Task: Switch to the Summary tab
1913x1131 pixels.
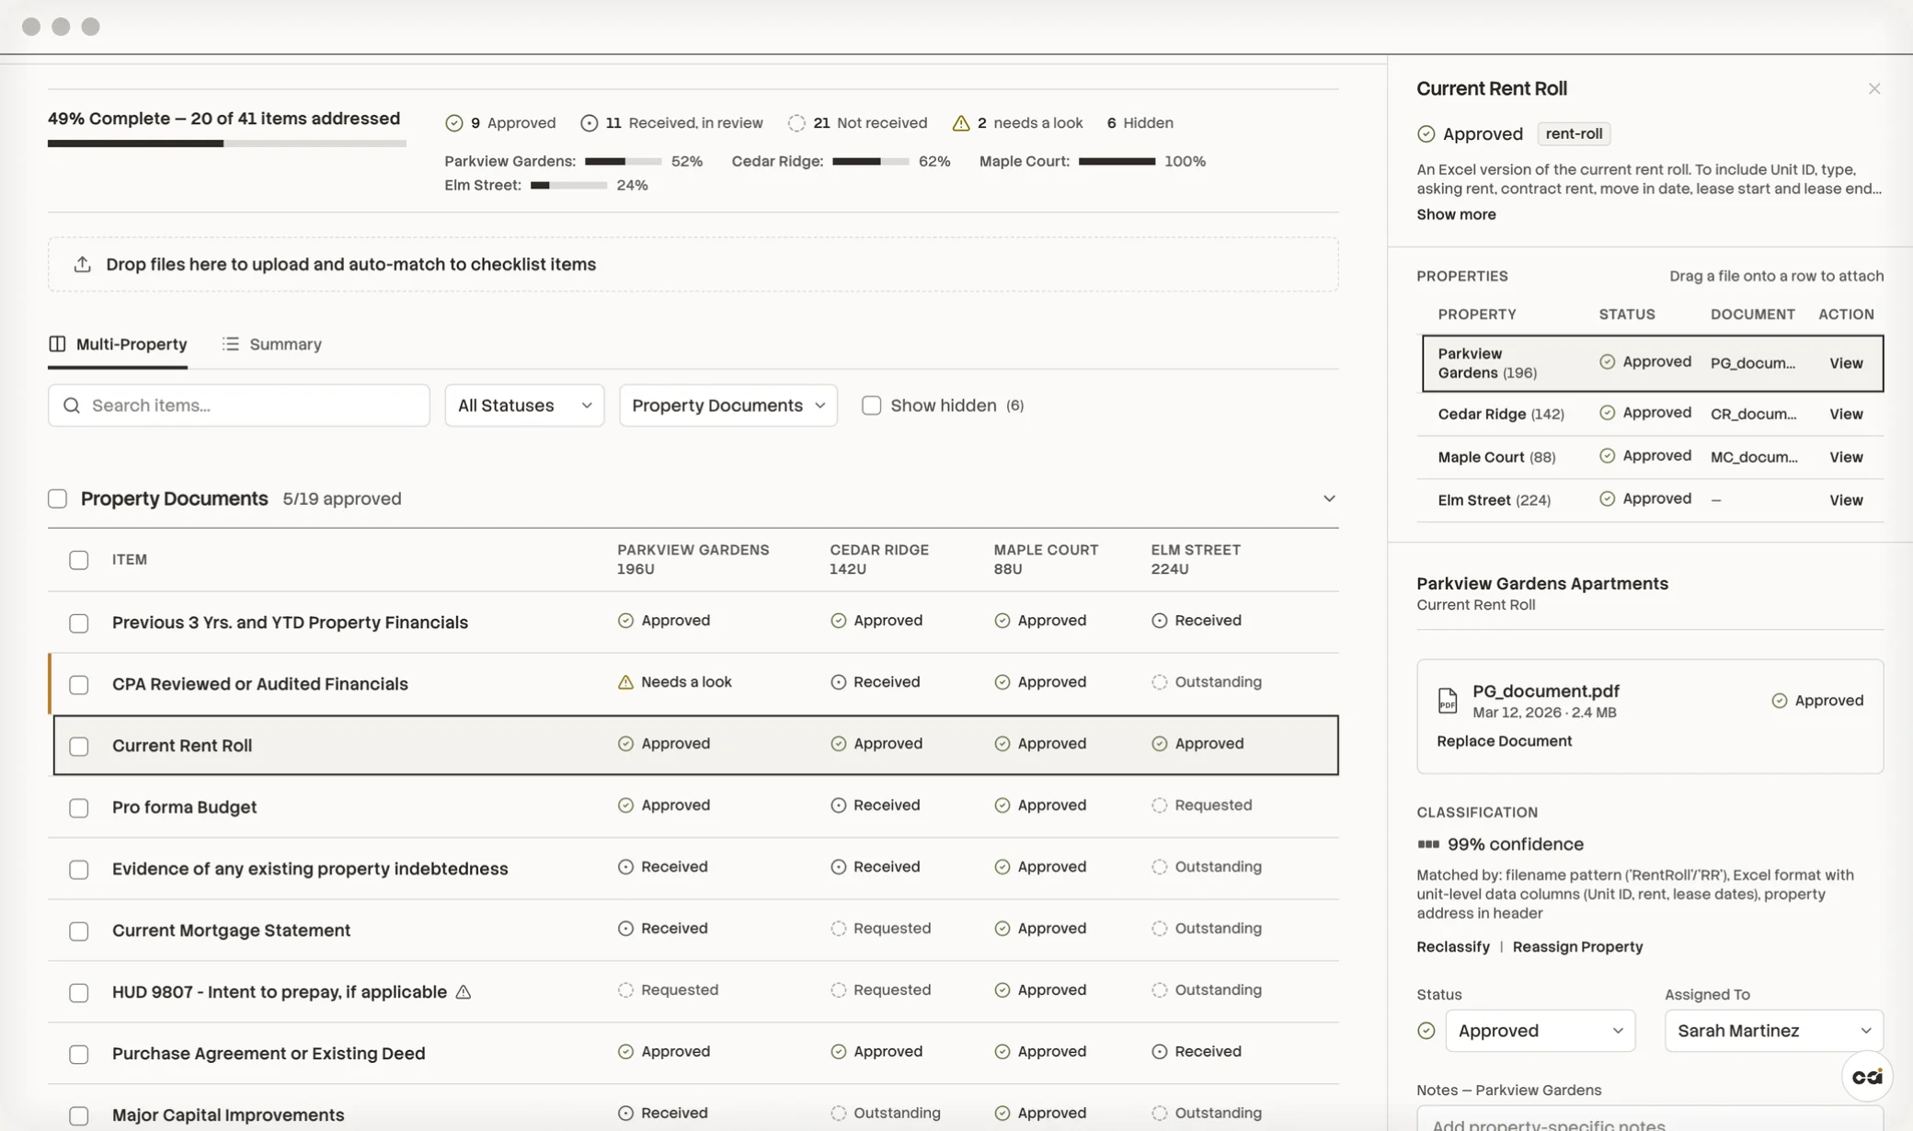Action: (x=272, y=344)
